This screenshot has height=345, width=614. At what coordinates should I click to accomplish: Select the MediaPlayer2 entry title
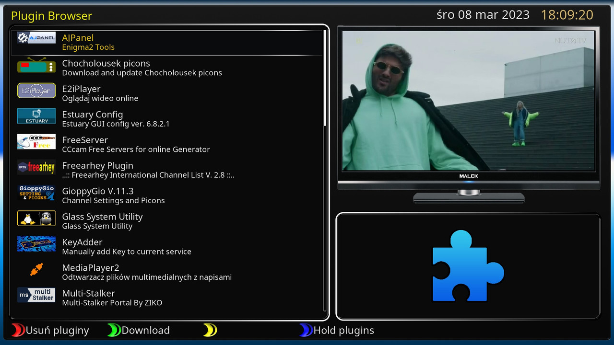click(x=91, y=268)
